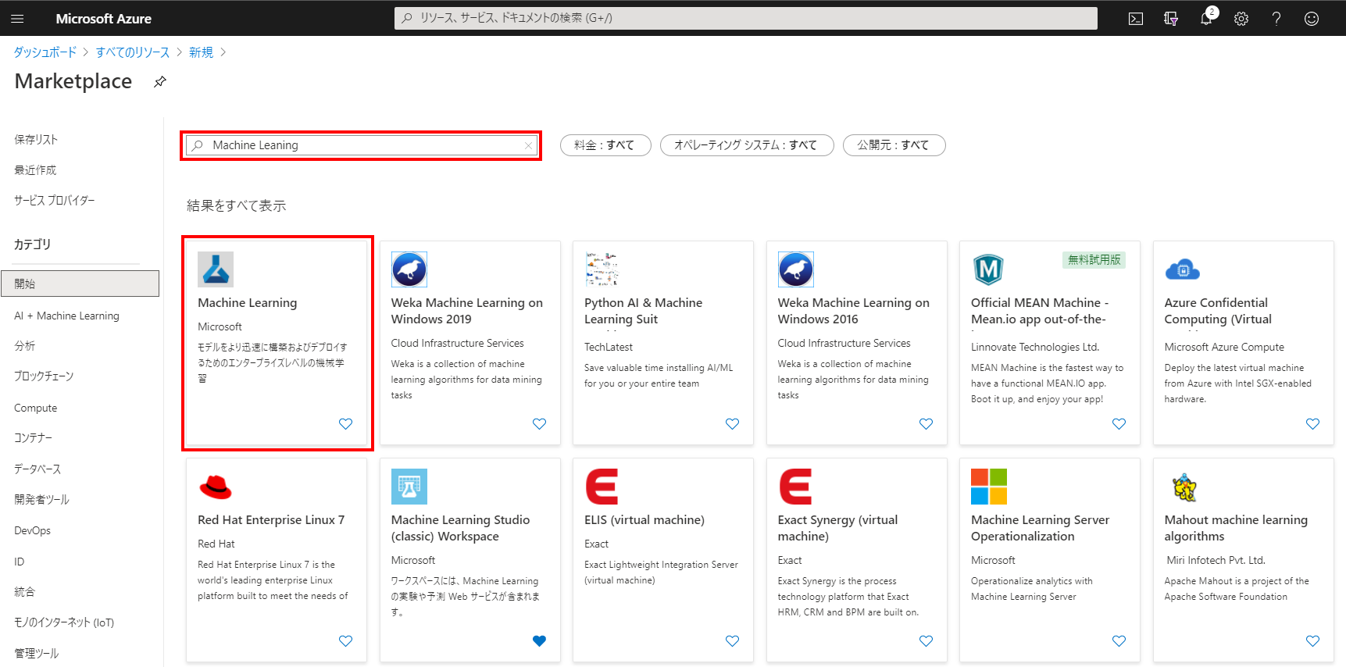The height and width of the screenshot is (667, 1346).
Task: Select the コンテナー category
Action: (x=33, y=438)
